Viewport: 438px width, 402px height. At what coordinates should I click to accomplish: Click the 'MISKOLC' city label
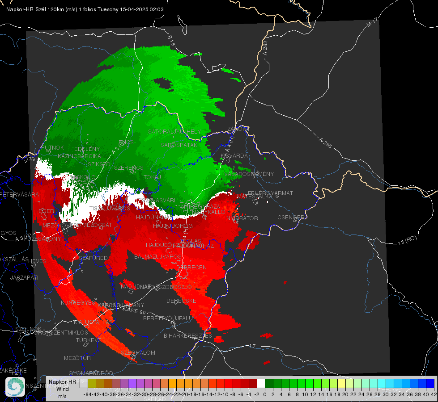83,177
